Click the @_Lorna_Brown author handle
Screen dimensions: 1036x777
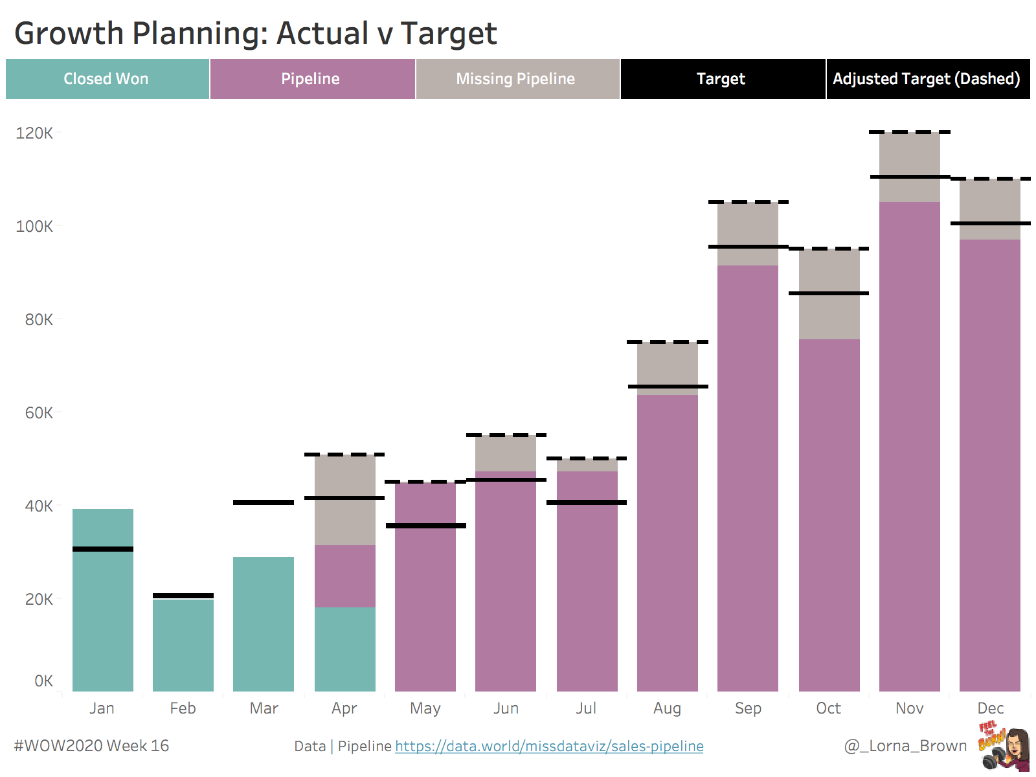[905, 746]
